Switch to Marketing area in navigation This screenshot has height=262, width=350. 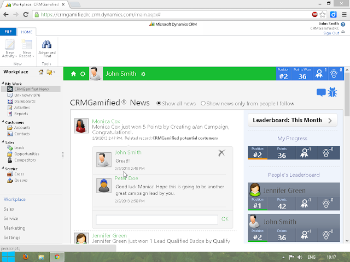15,228
